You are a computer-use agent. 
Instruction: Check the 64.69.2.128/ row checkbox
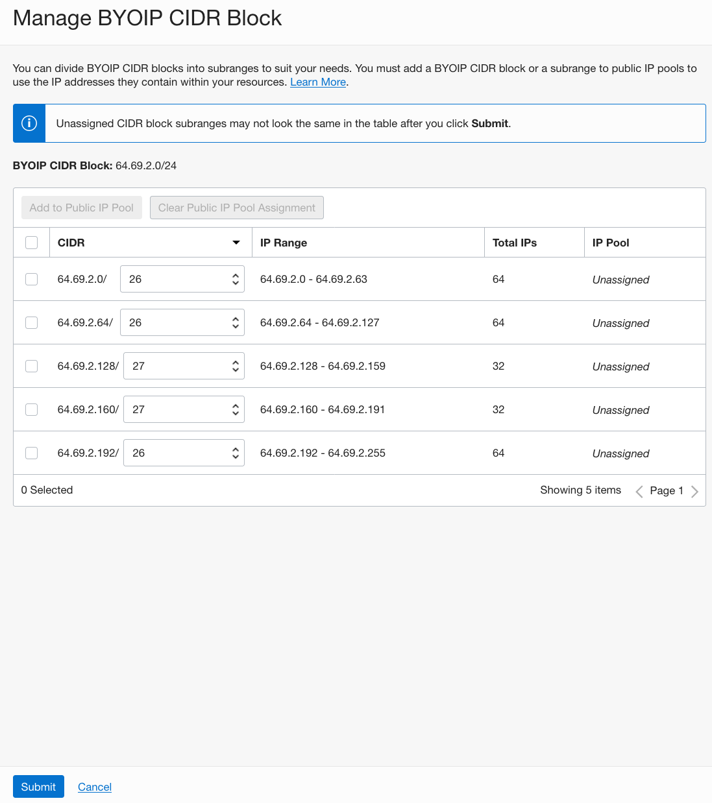[x=31, y=366]
